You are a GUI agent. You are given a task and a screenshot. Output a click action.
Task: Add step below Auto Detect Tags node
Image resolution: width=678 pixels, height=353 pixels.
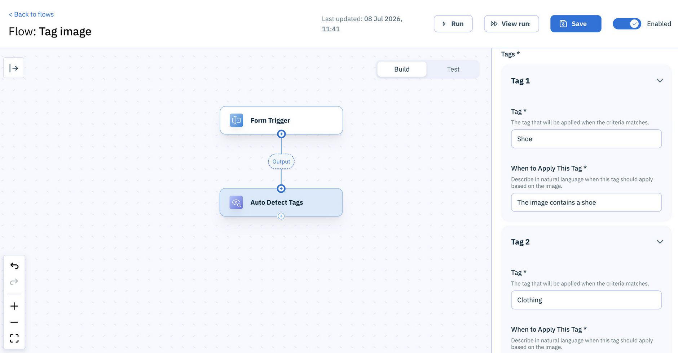pos(281,216)
